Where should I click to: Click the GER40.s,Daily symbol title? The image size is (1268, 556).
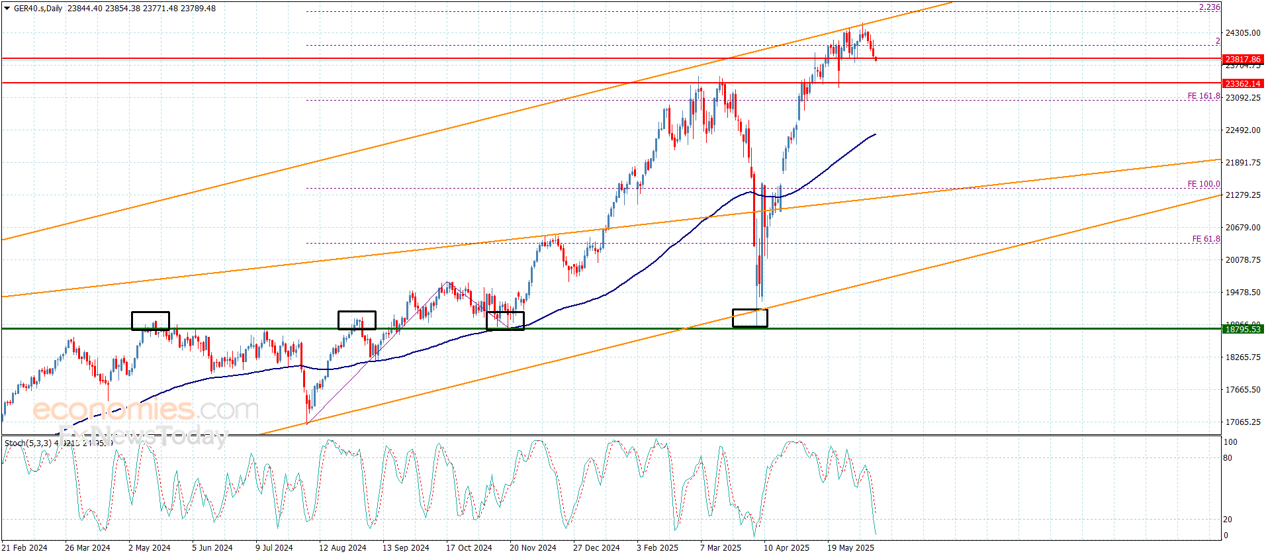(38, 9)
